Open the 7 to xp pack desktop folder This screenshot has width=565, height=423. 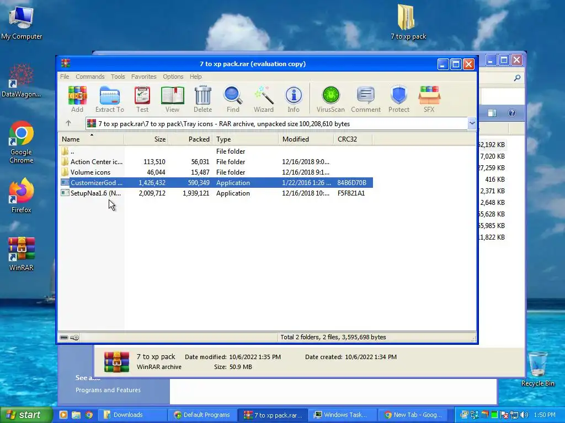(408, 22)
